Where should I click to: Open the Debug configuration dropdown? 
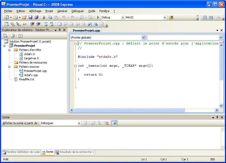click(x=123, y=18)
